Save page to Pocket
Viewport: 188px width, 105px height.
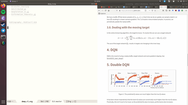[x=152, y=10]
